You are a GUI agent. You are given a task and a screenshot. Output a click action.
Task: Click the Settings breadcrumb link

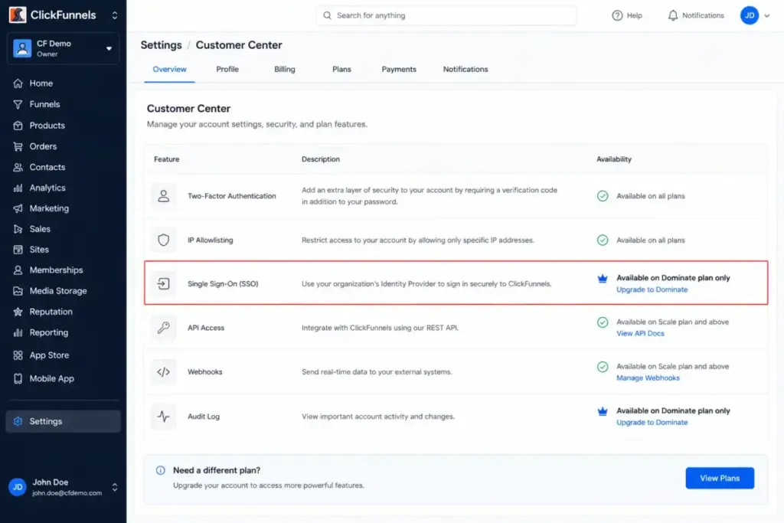click(161, 45)
